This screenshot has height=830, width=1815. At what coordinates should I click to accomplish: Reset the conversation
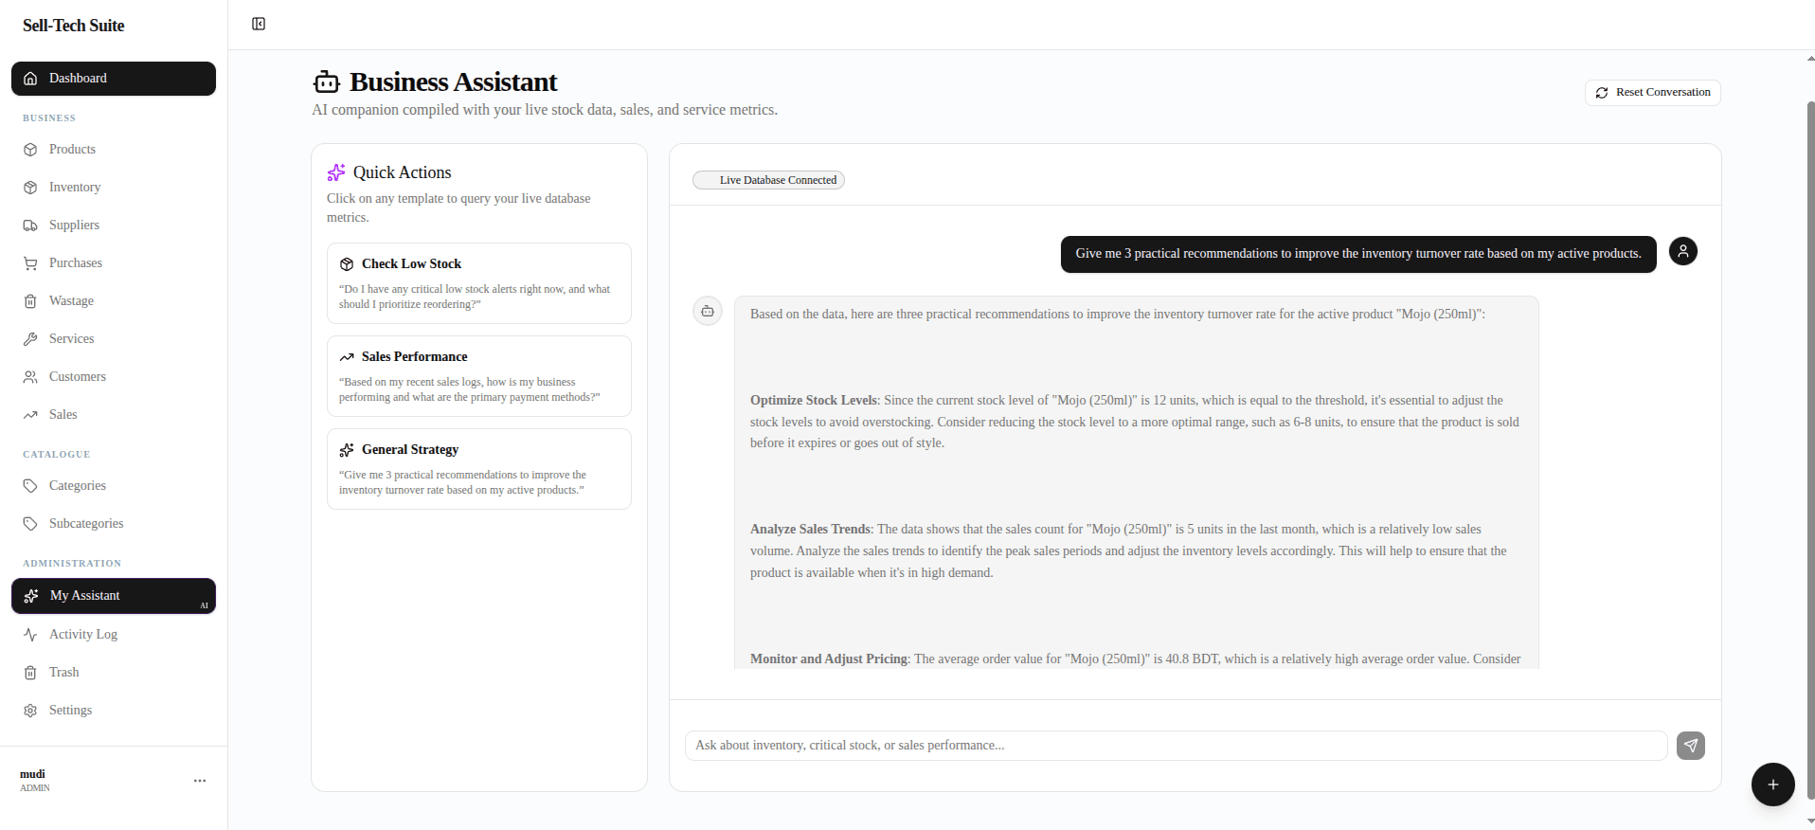pyautogui.click(x=1653, y=93)
